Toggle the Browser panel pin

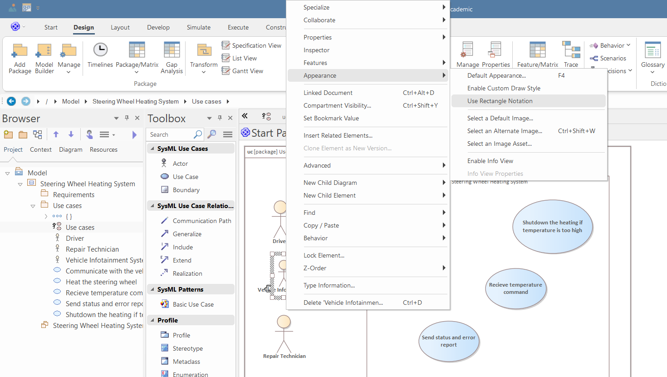[x=127, y=118]
